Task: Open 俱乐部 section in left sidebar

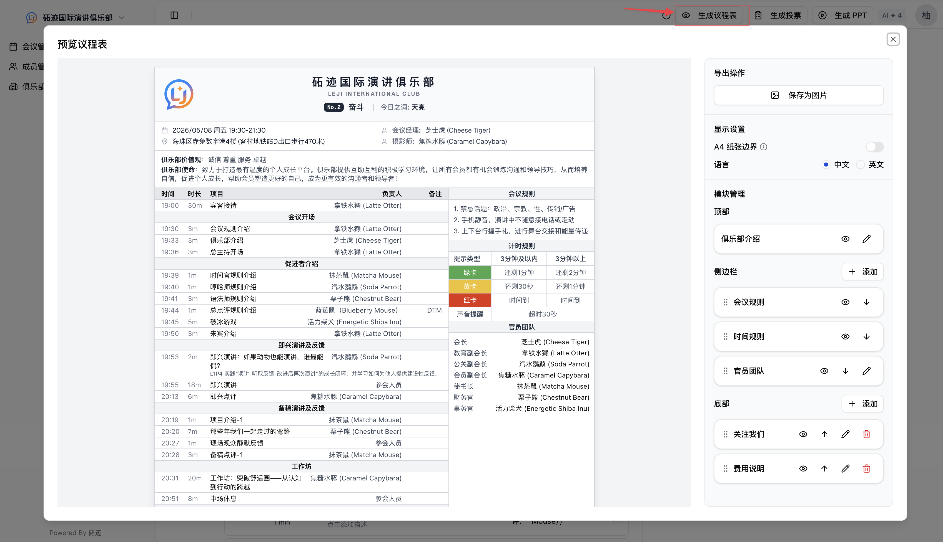Action: [x=26, y=86]
